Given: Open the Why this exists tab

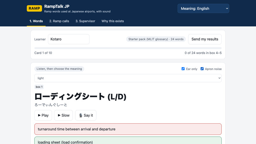Looking at the screenshot, I should [113, 21].
